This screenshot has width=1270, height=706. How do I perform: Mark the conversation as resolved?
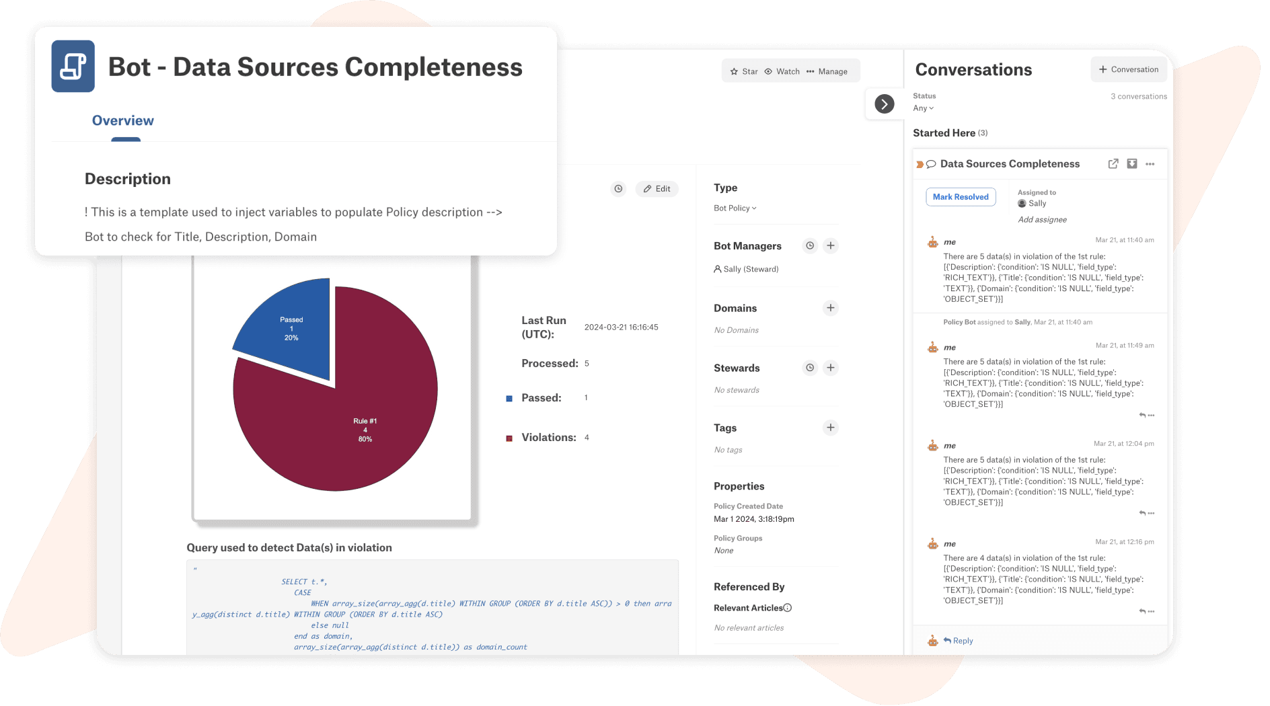[961, 196]
